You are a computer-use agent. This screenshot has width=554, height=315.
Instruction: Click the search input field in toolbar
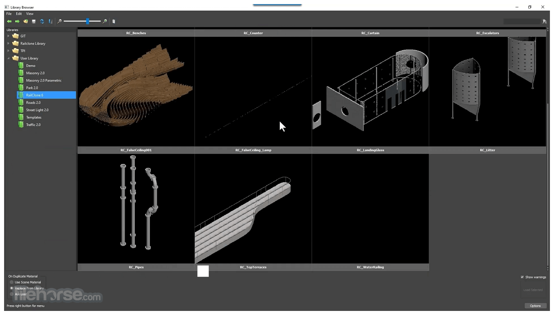(522, 21)
